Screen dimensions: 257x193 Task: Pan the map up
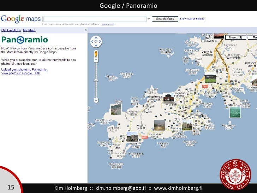(x=96, y=38)
